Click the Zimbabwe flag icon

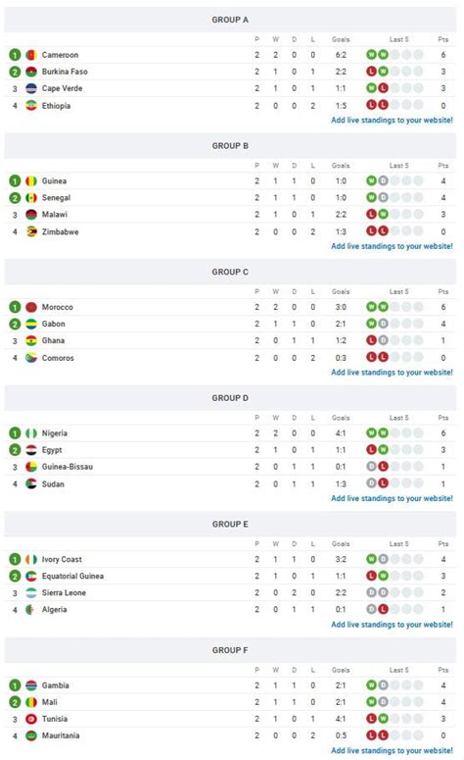[31, 231]
